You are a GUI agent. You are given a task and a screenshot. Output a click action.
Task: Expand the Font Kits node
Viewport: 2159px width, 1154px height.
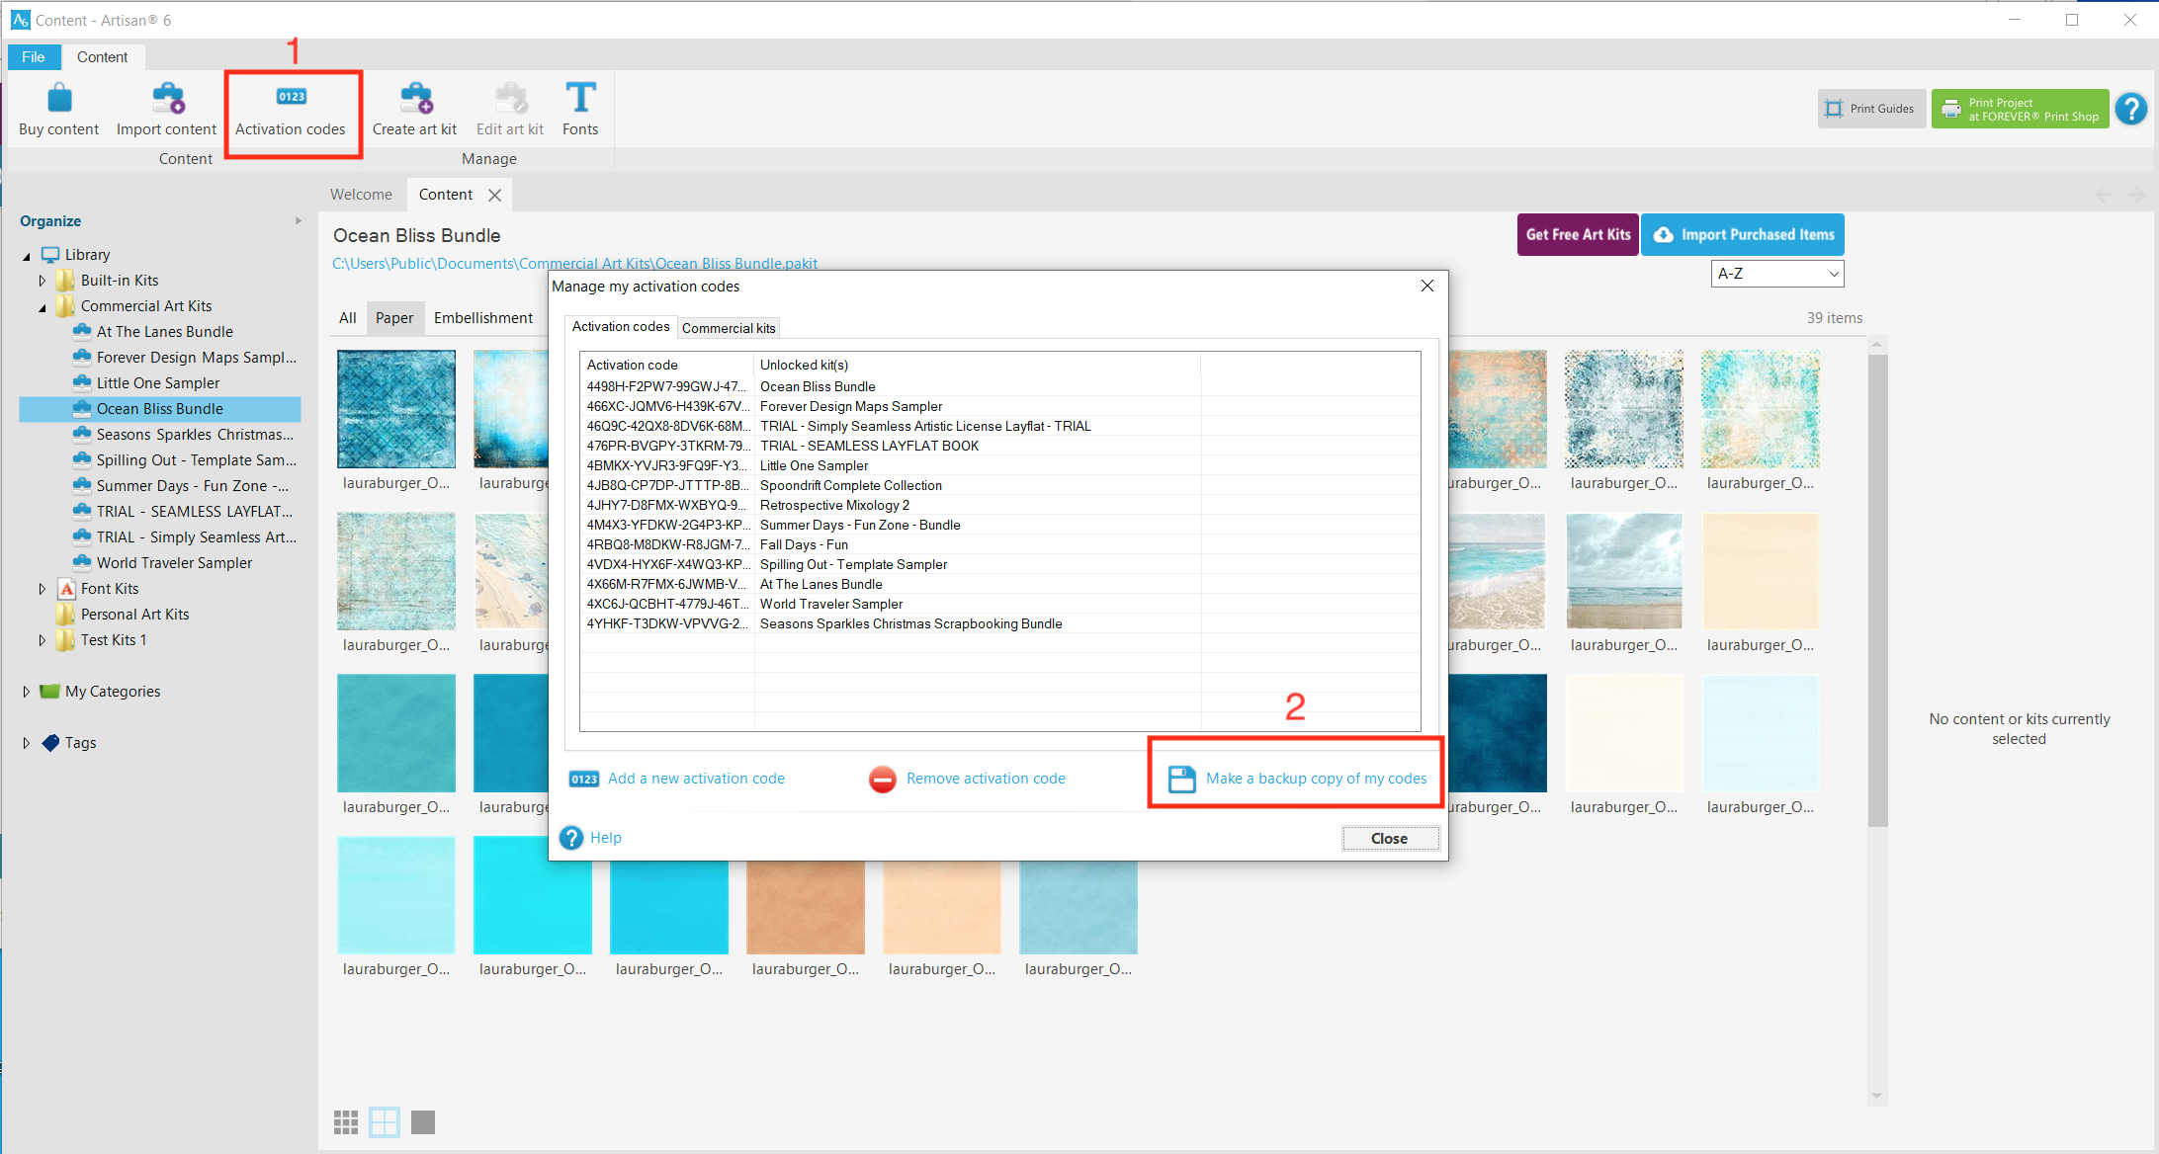[x=43, y=589]
